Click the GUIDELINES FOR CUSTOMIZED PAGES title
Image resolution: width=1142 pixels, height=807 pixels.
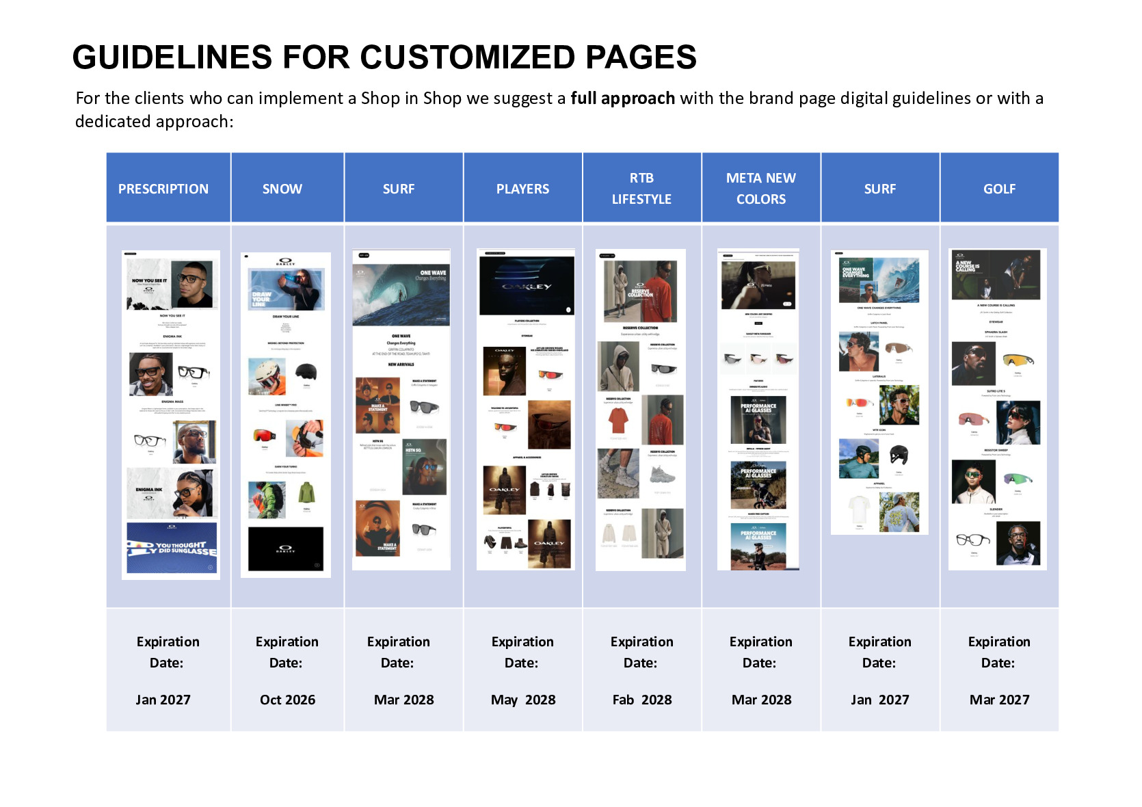point(384,57)
